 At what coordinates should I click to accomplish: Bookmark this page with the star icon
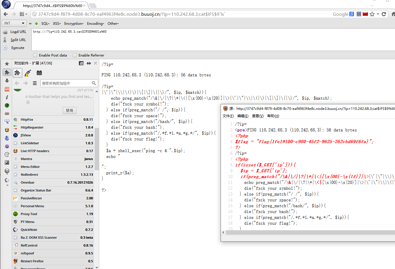[x=372, y=14]
